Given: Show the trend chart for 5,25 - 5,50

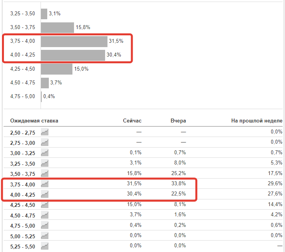Looking at the screenshot, I should pos(44,246).
